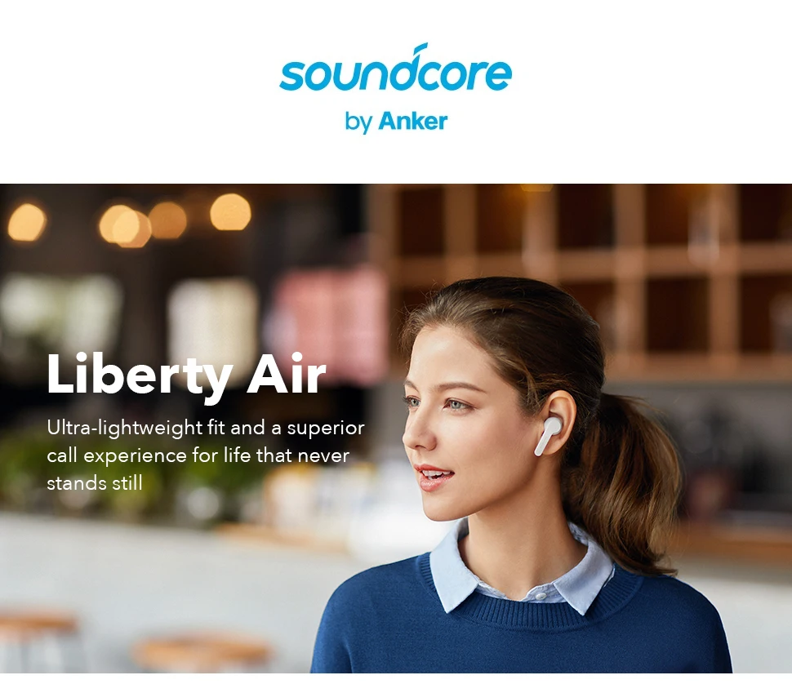Click the woman's blue sweater
The width and height of the screenshot is (792, 693).
(520, 632)
